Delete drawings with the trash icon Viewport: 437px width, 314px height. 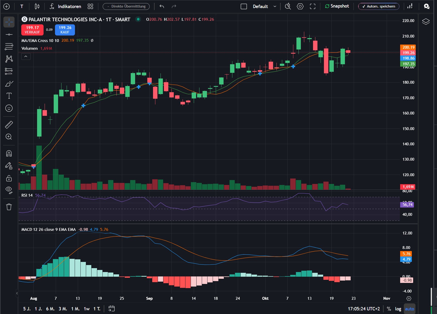coord(9,207)
